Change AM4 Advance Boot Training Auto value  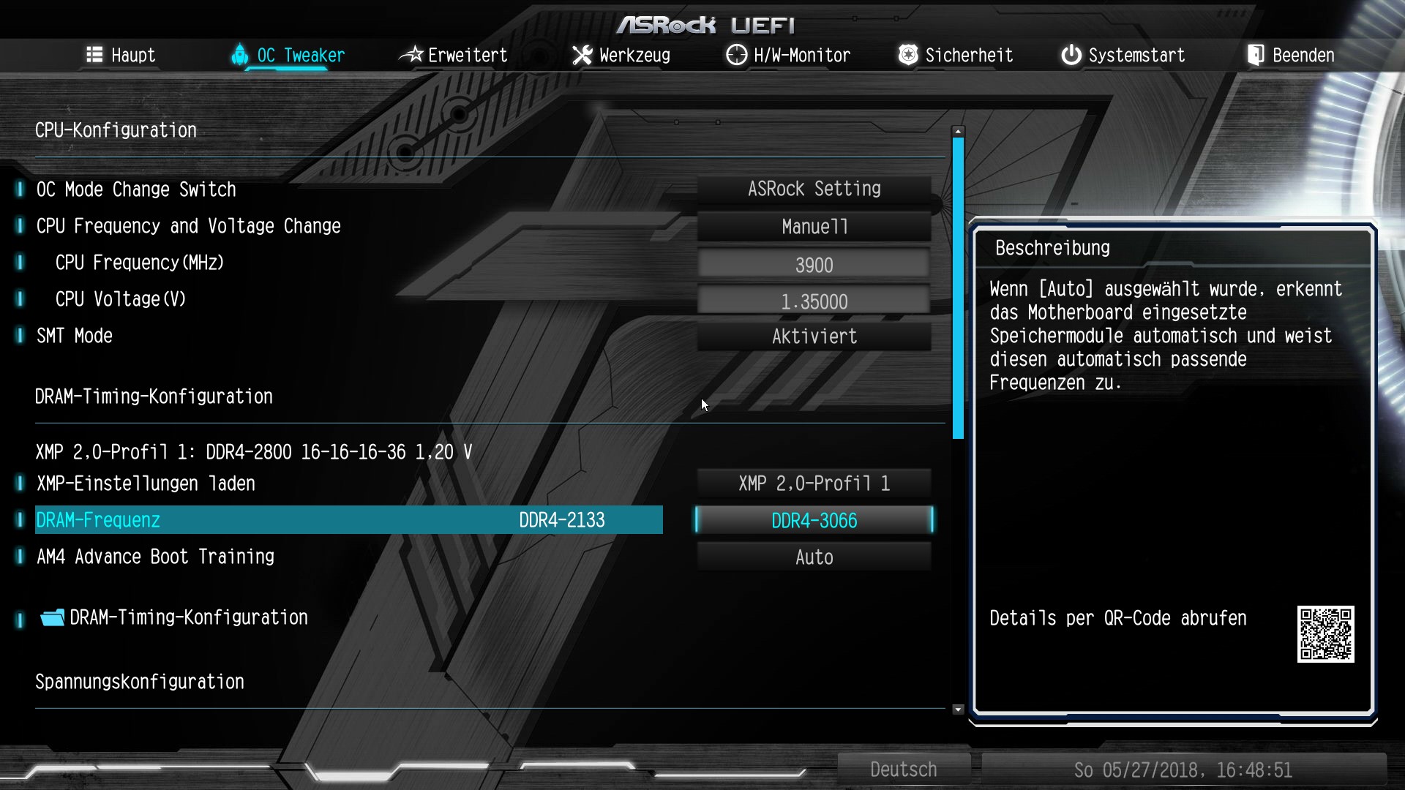(814, 557)
